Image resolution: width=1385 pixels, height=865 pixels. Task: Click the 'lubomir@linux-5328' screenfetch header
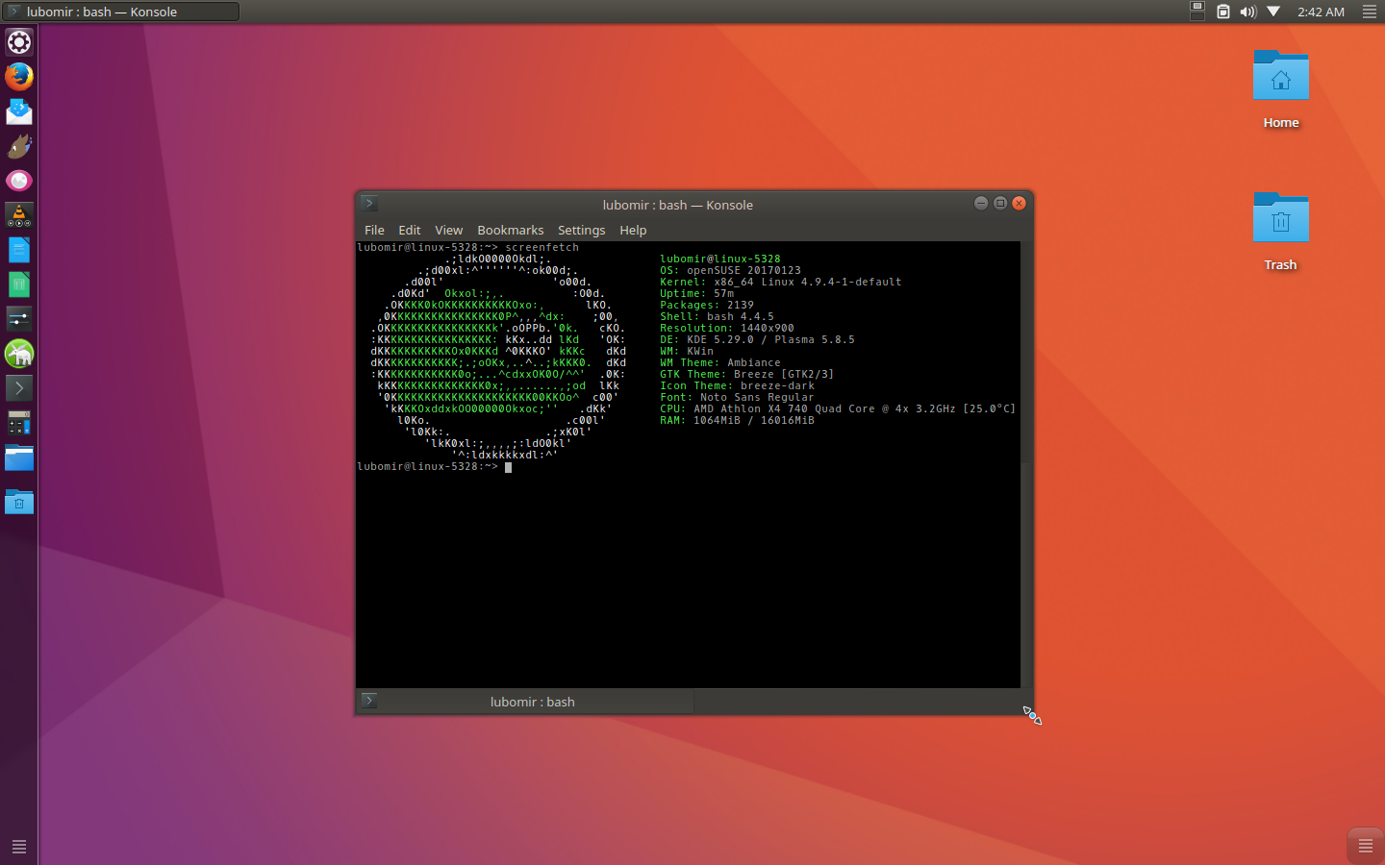(720, 259)
